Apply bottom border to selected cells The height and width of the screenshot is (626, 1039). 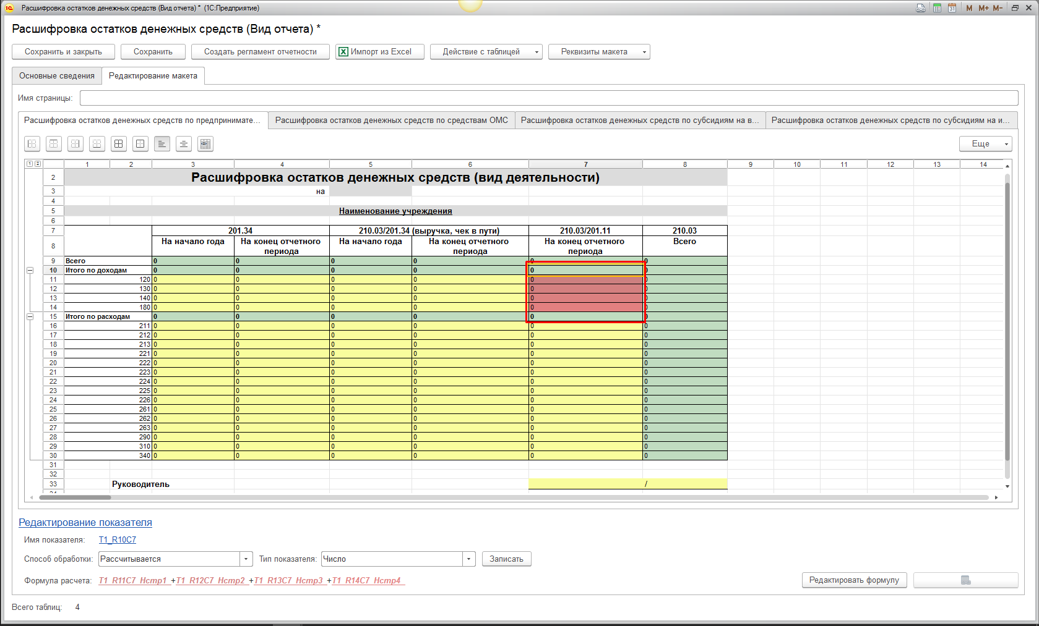tap(97, 144)
